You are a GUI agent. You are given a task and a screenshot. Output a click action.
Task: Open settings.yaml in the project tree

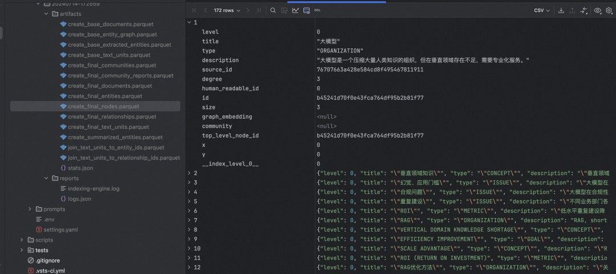click(x=60, y=229)
